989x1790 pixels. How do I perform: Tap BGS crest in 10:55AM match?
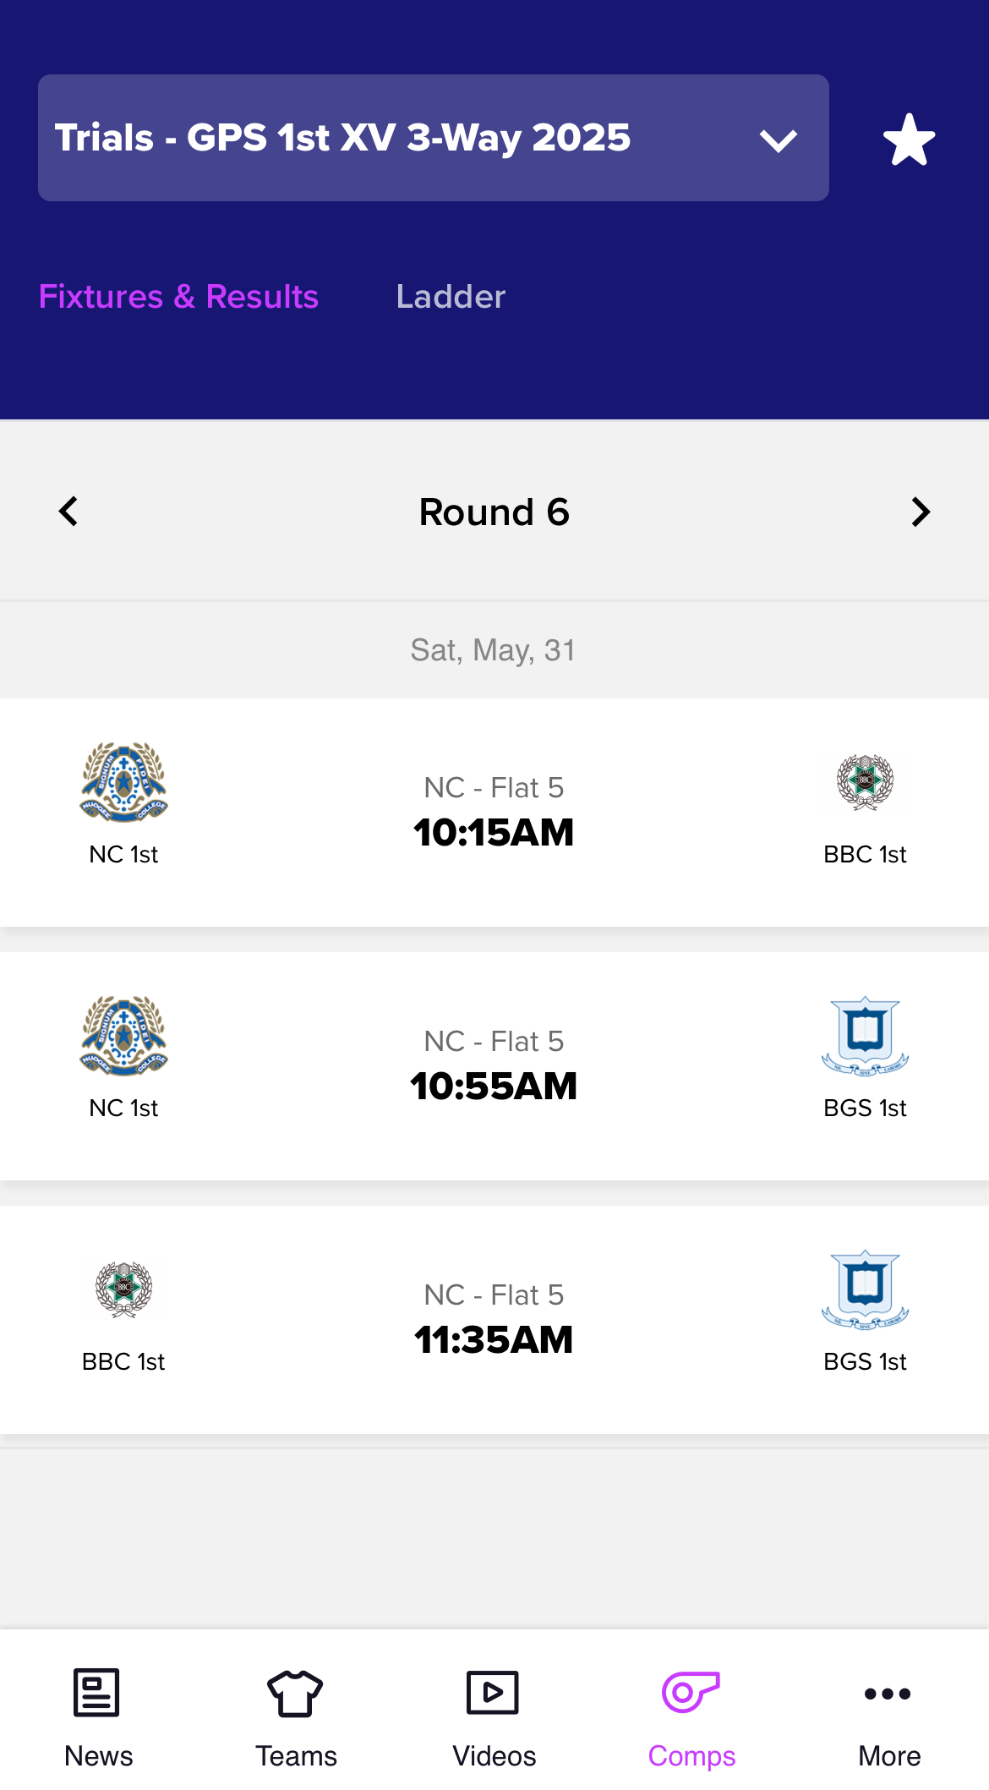[865, 1036]
